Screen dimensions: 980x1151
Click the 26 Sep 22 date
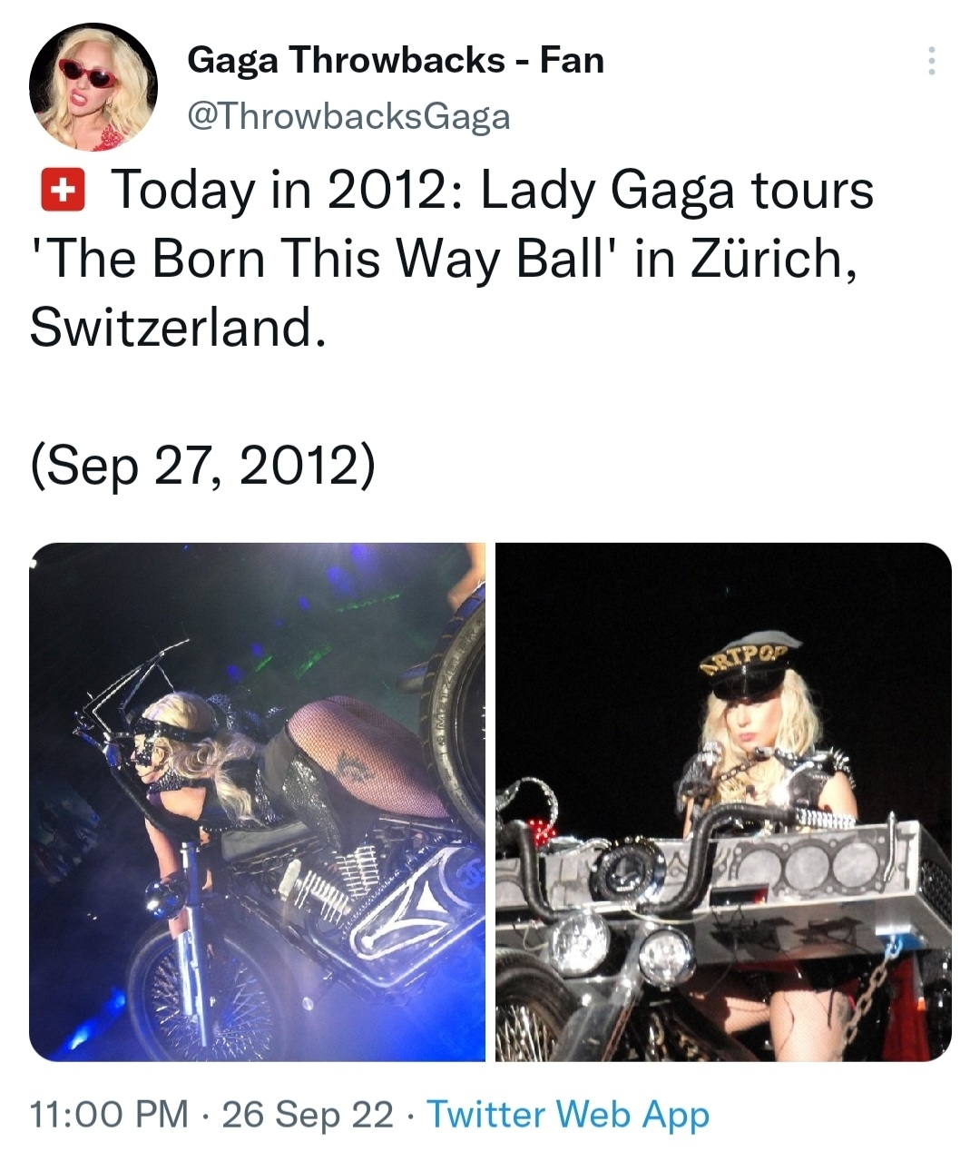coord(309,1113)
